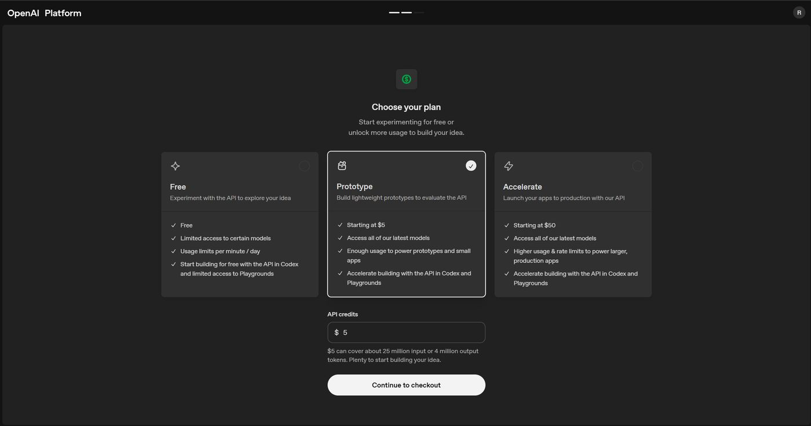Select the Free plan radio button
The width and height of the screenshot is (811, 426).
(x=304, y=166)
